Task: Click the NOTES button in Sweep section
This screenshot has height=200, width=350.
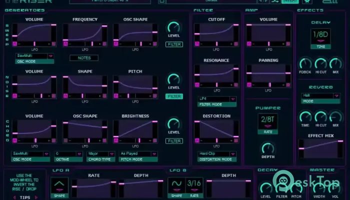Action: 84,58
